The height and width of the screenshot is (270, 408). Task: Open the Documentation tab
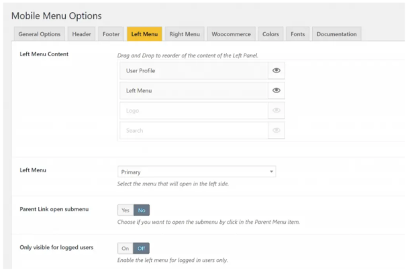pos(337,34)
